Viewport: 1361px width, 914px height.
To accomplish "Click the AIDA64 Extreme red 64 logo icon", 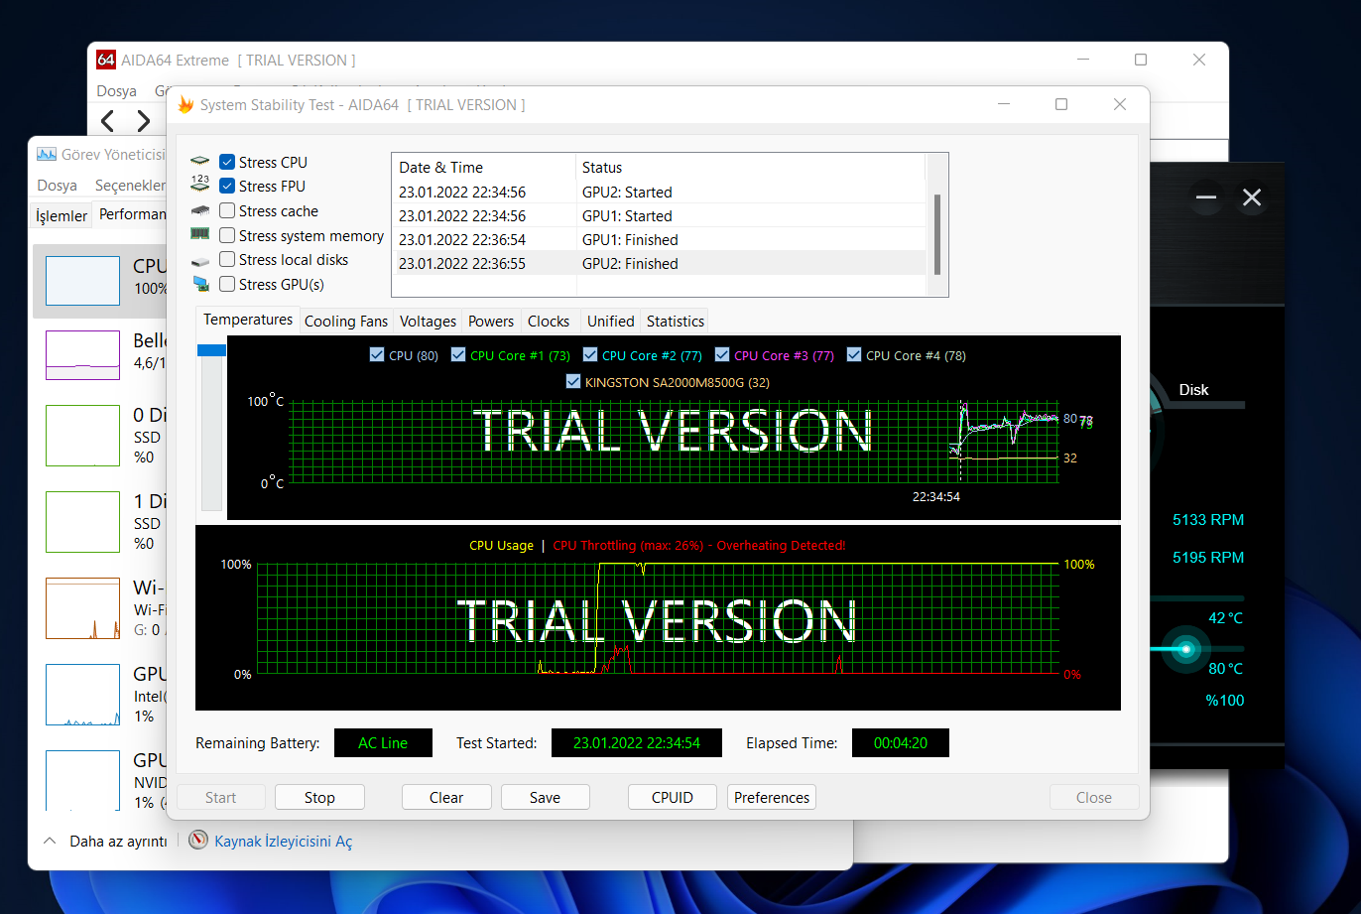I will tap(106, 60).
